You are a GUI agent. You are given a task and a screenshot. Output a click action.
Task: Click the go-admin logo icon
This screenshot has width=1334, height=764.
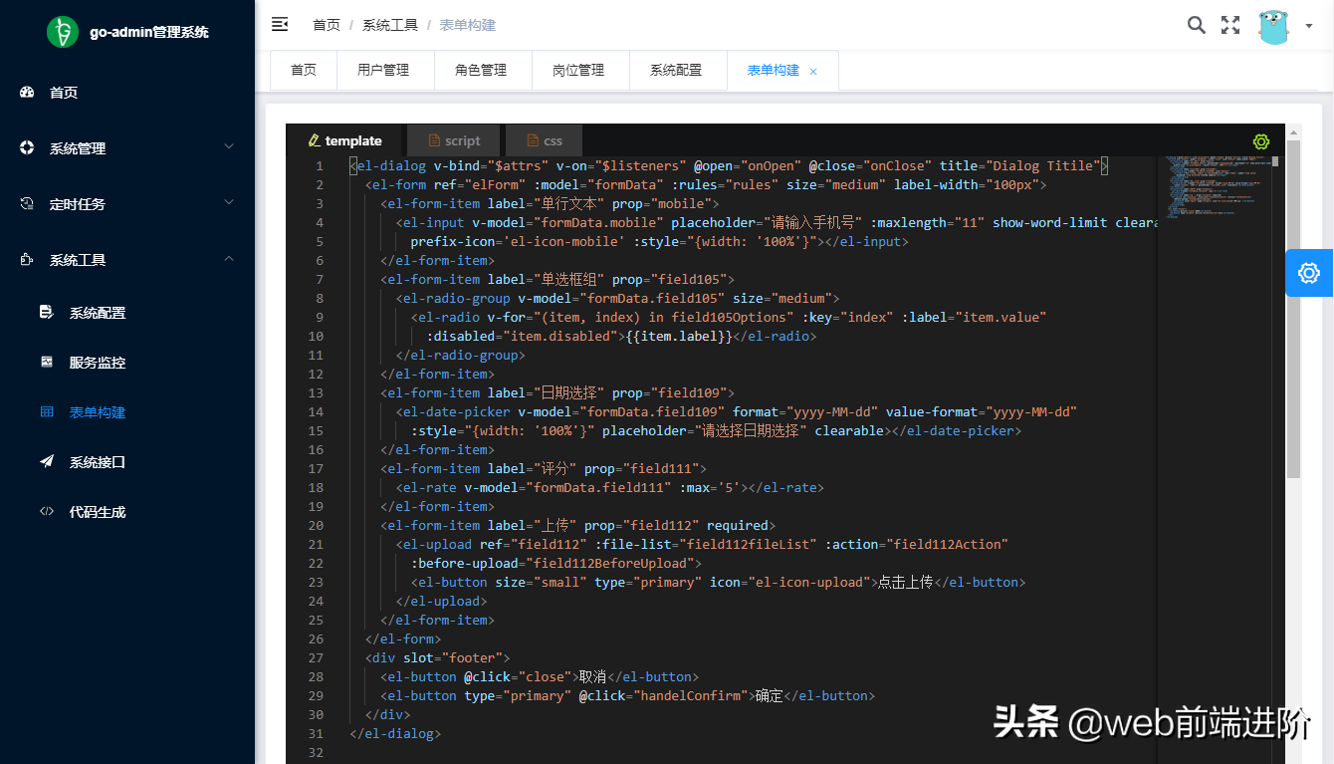pos(63,32)
